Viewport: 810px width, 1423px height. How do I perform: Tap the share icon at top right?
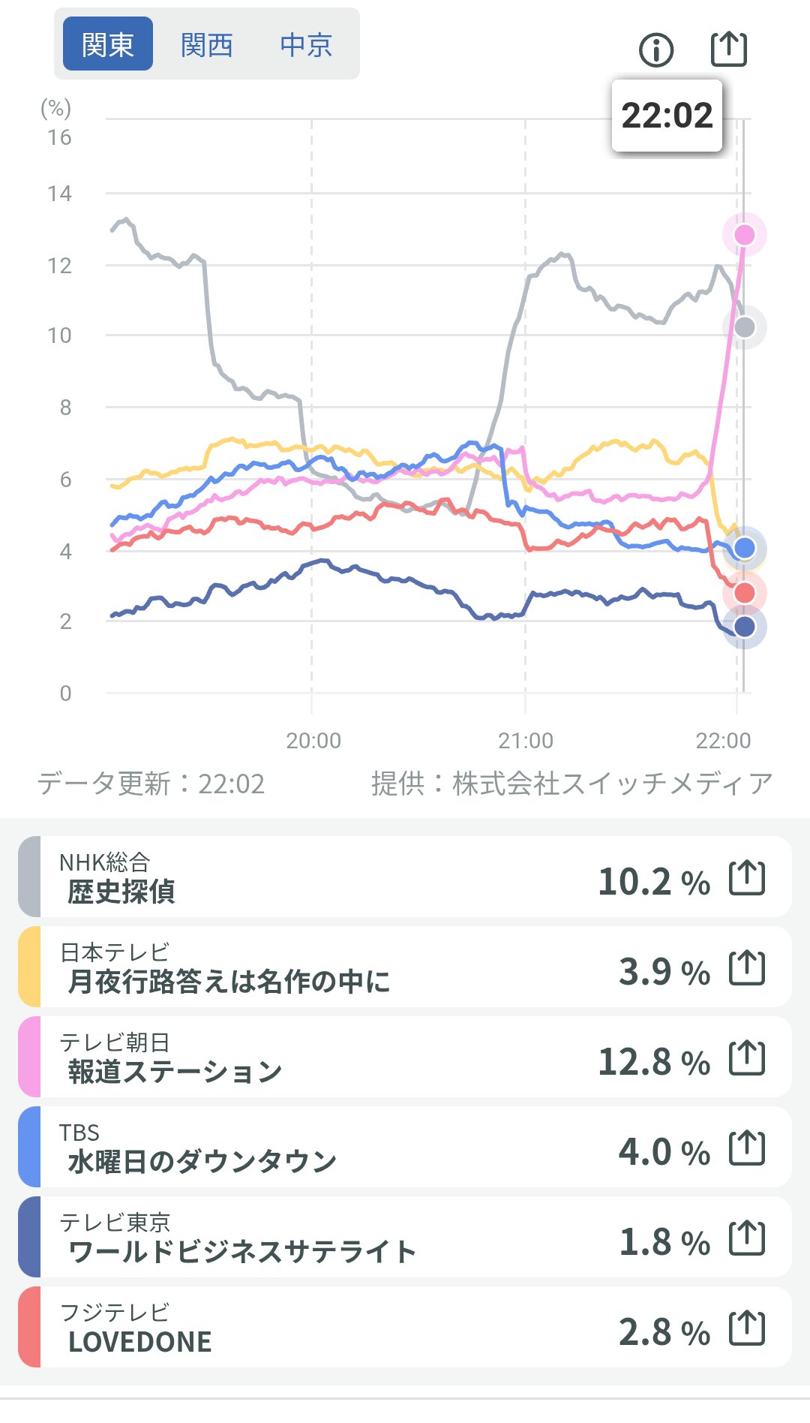click(728, 50)
